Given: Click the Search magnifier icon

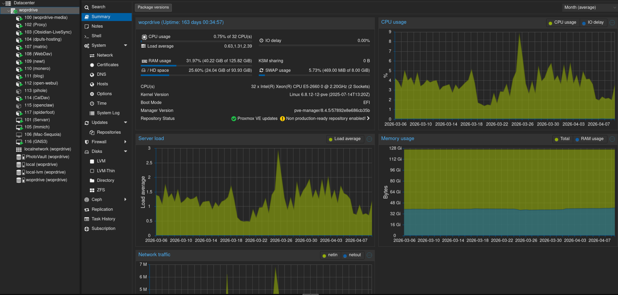Looking at the screenshot, I should pyautogui.click(x=87, y=7).
